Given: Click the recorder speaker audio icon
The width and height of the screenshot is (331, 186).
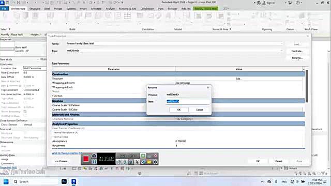Looking at the screenshot, I should (118, 162).
